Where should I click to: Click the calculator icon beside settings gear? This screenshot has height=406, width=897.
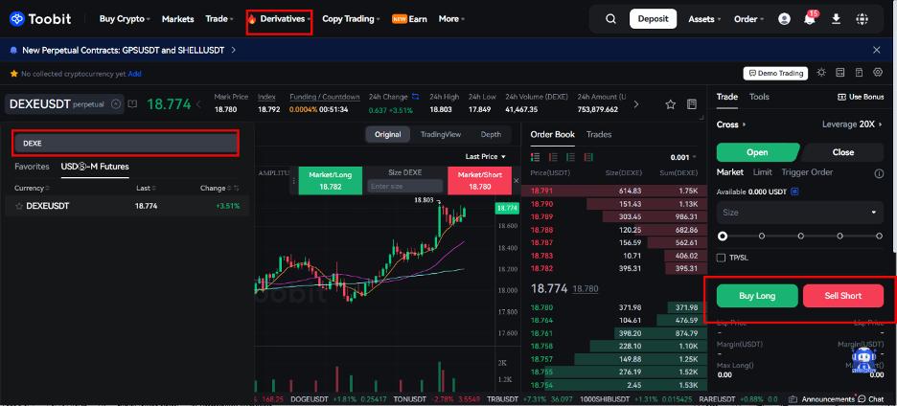pos(859,73)
